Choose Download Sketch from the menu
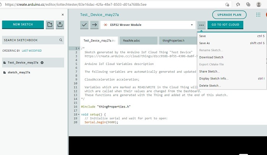The image size is (267, 155). 232,57
